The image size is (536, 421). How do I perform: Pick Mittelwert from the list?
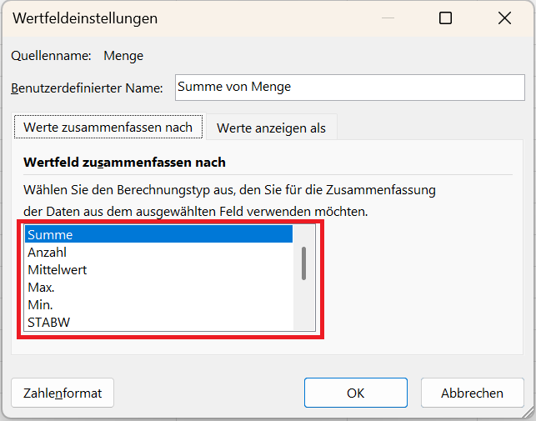pos(158,270)
